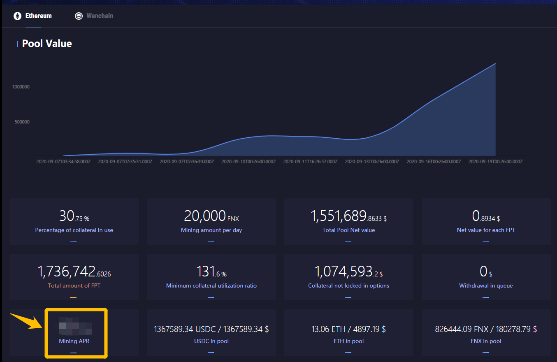Click the Total Pool Net value label
This screenshot has height=362, width=557.
tap(348, 230)
